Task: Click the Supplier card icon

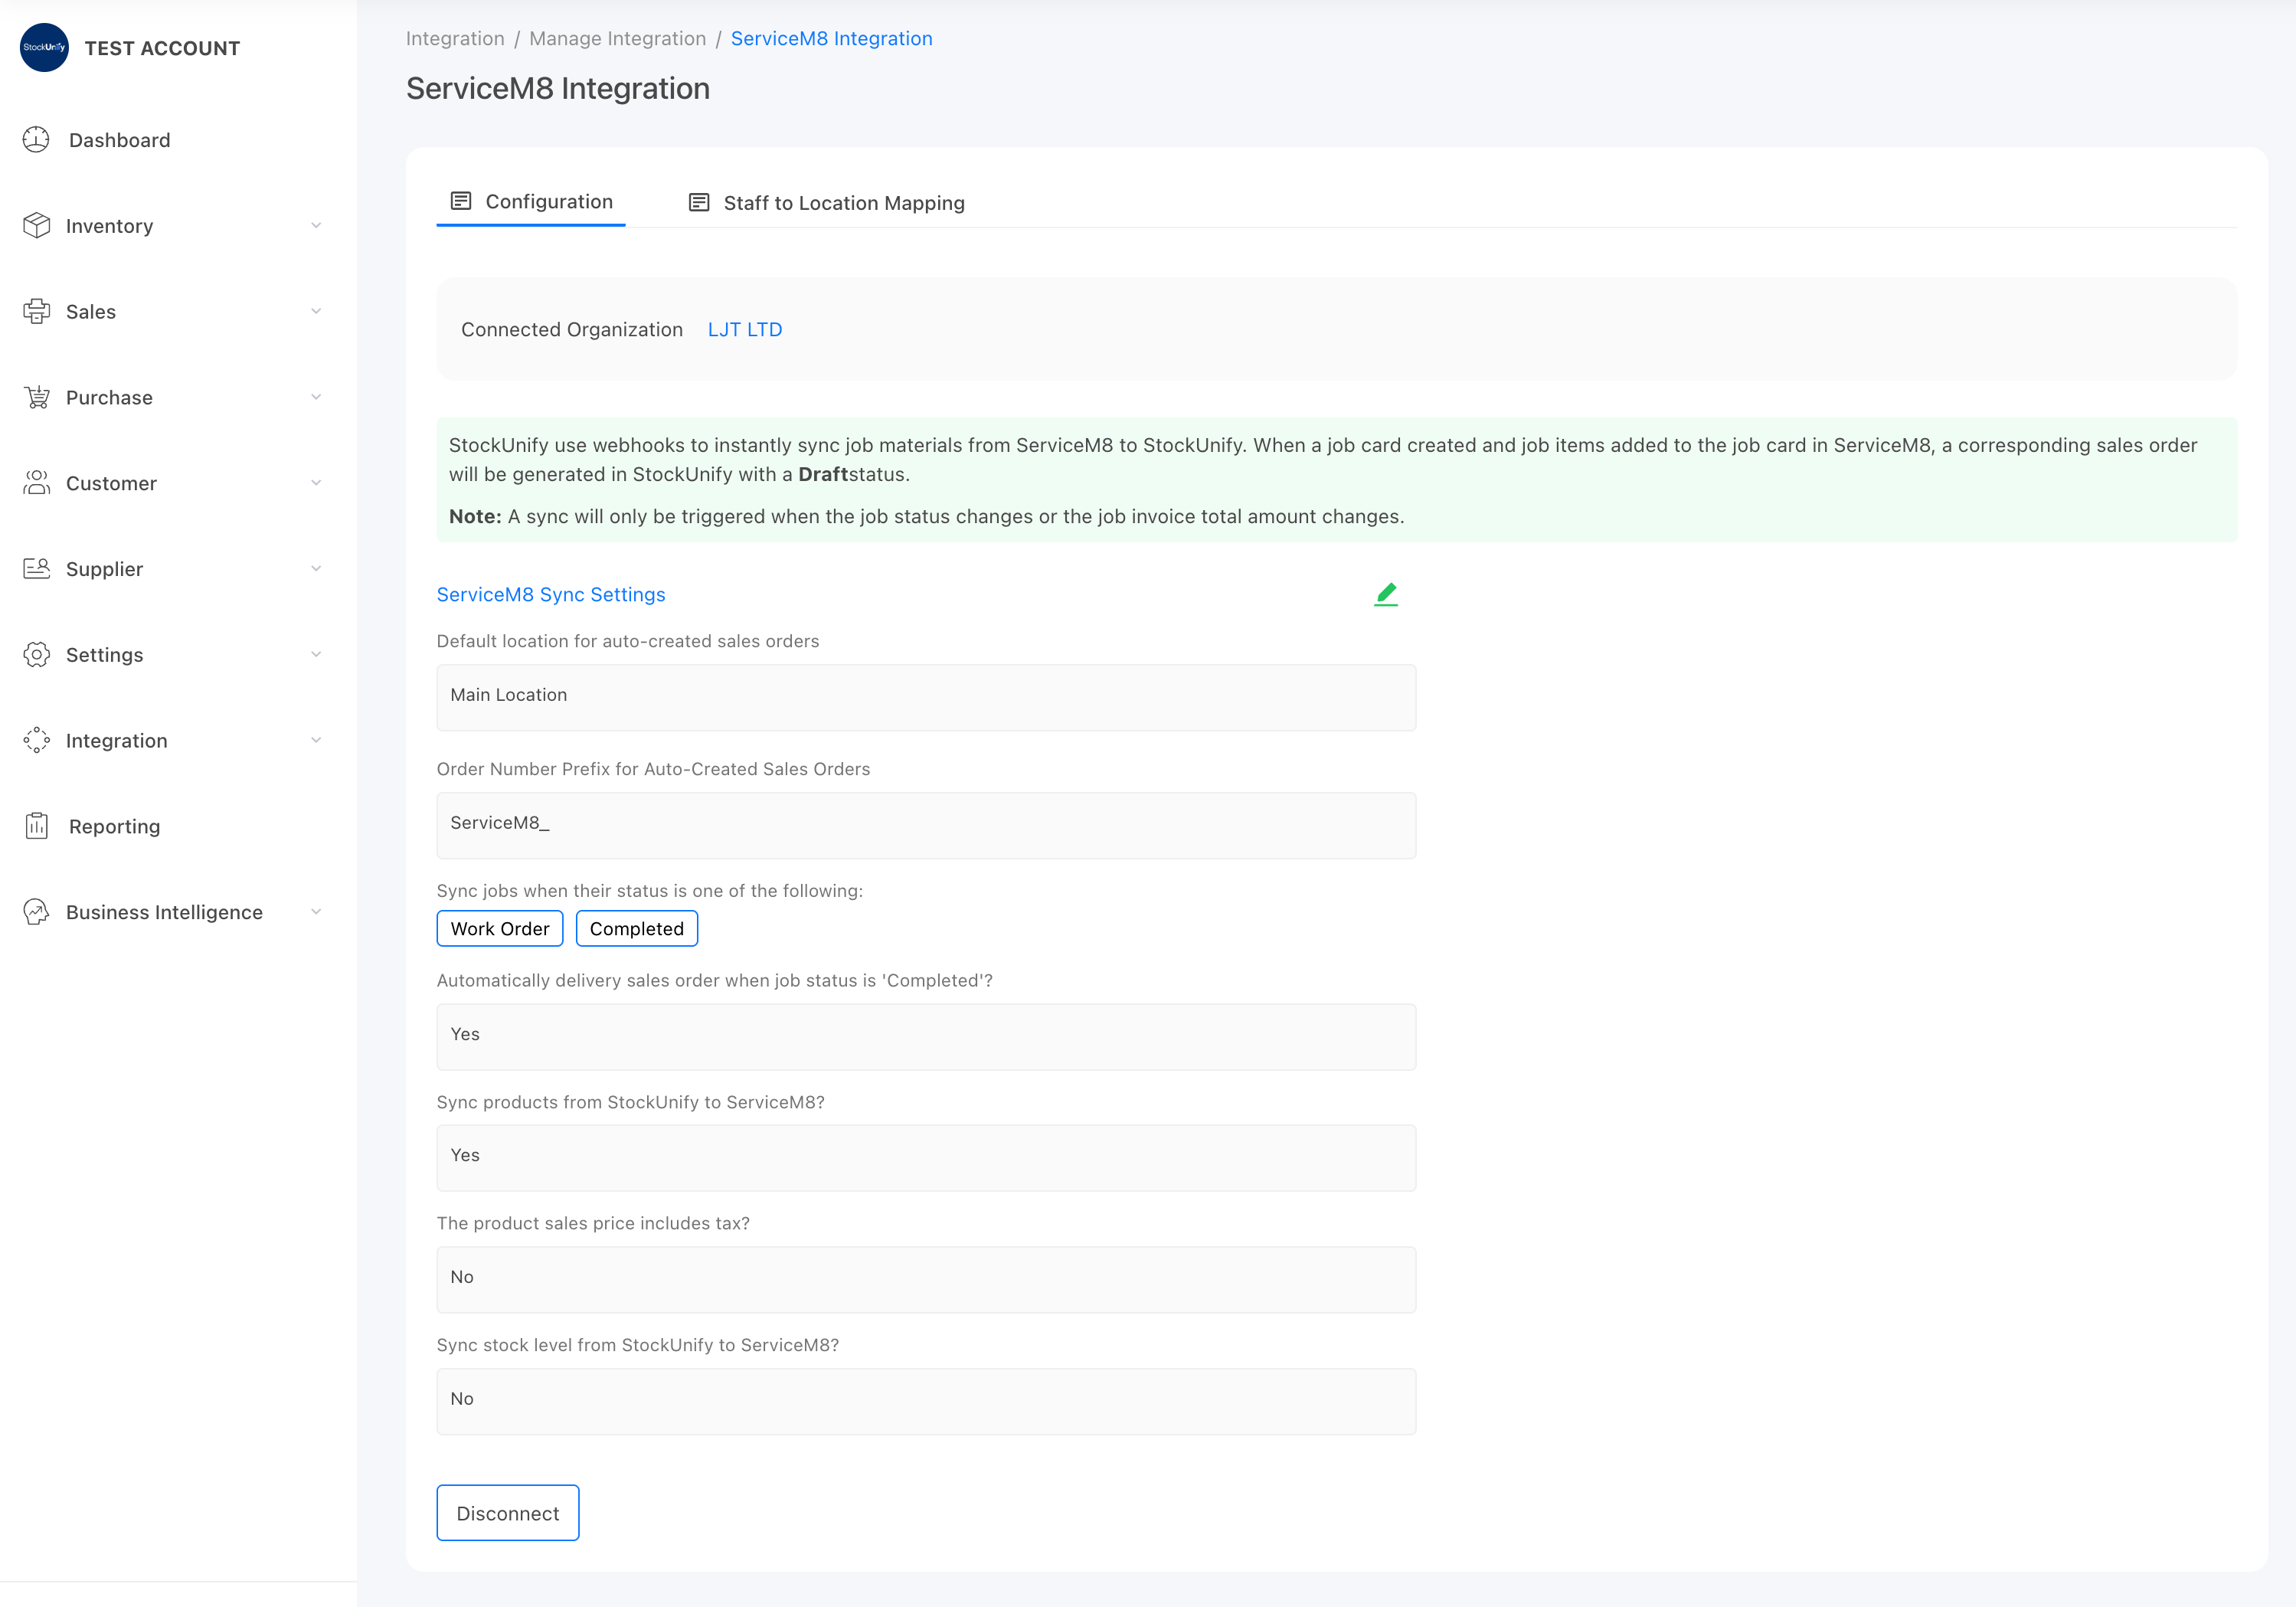Action: (36, 569)
